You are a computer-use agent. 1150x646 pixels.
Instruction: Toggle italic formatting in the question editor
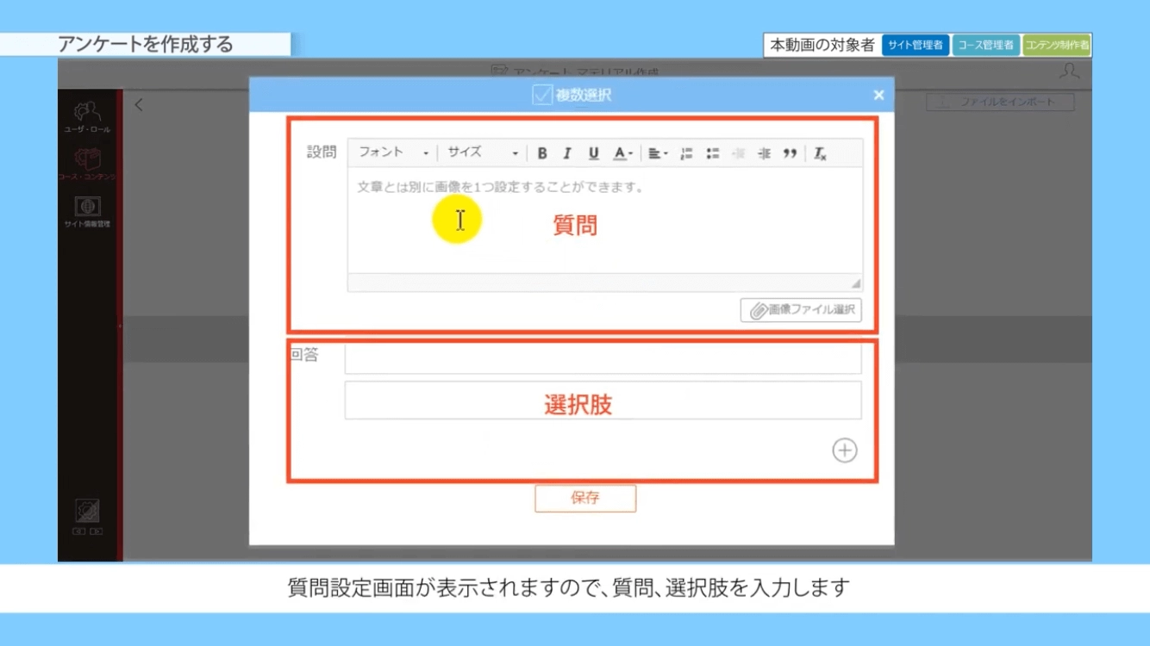[567, 153]
